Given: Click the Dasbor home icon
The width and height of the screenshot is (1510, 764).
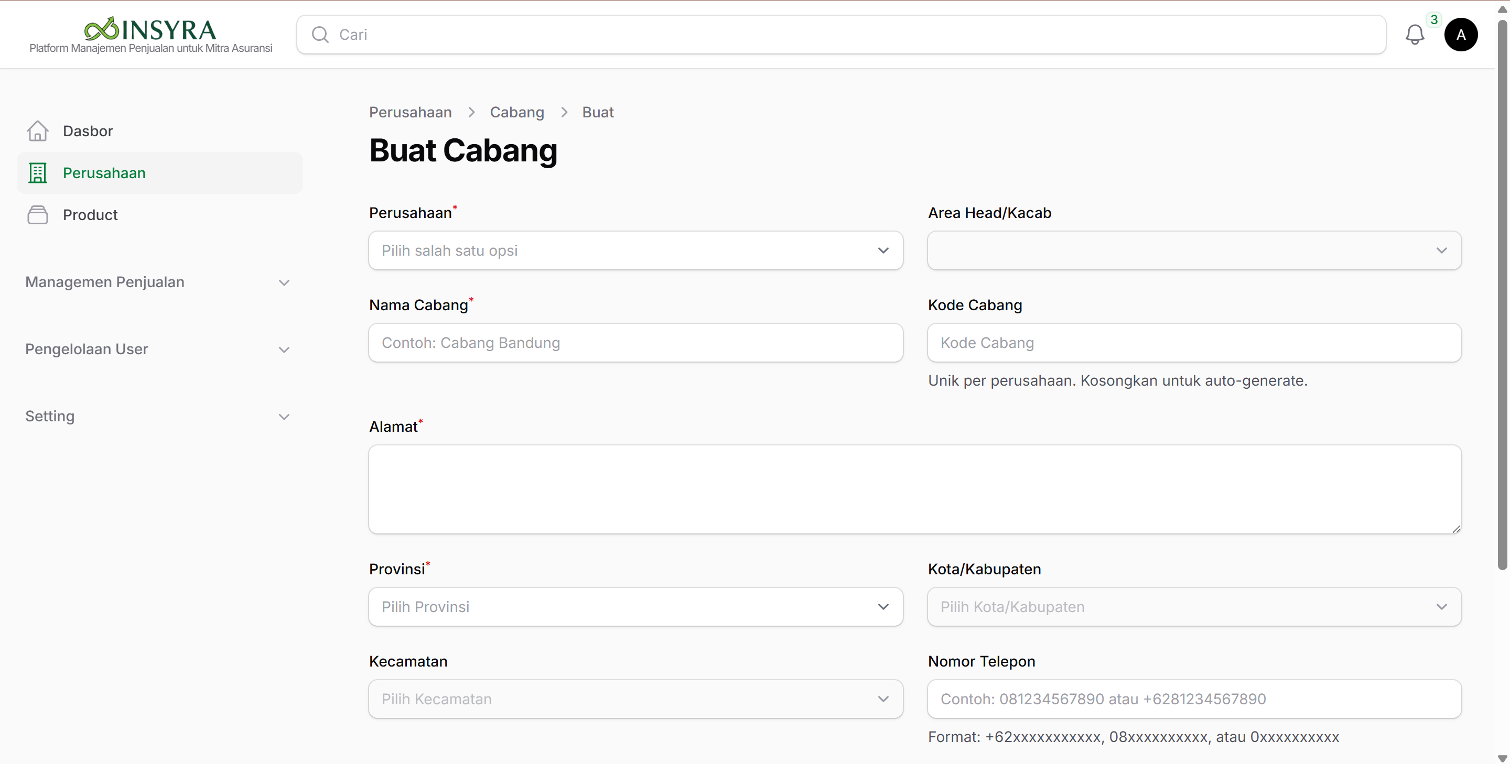Looking at the screenshot, I should [x=38, y=130].
